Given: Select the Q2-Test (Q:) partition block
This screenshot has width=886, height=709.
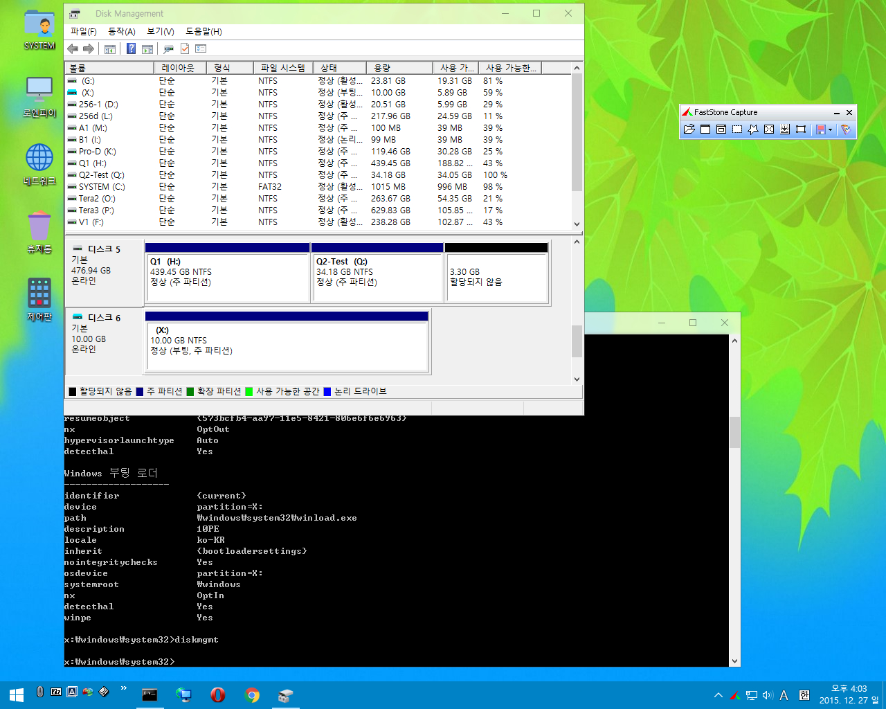Looking at the screenshot, I should [x=378, y=273].
